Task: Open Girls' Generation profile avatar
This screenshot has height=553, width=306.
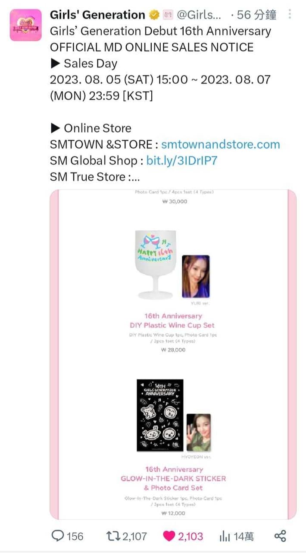Action: pos(26,25)
